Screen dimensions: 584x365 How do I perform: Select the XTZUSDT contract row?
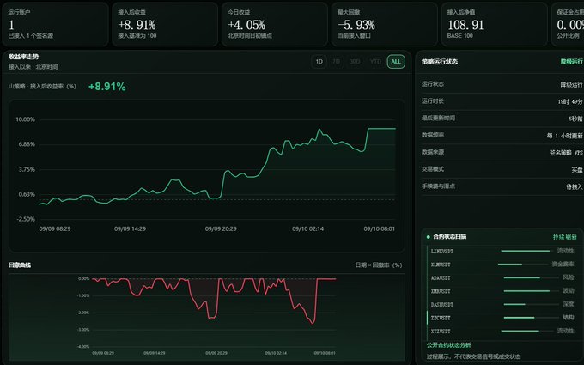click(x=502, y=331)
